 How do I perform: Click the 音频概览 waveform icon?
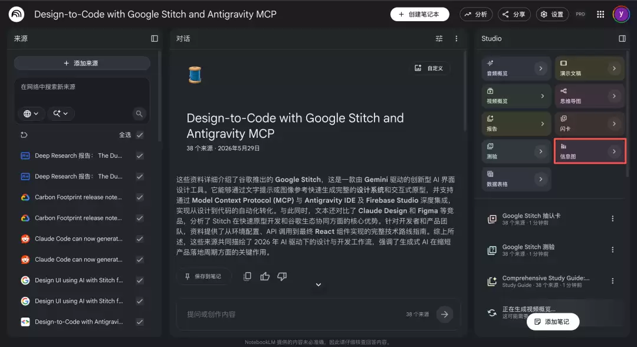pos(490,63)
